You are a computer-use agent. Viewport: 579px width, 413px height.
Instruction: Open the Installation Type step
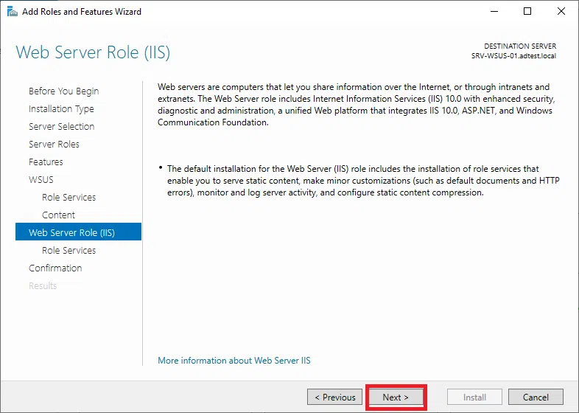[x=61, y=109]
